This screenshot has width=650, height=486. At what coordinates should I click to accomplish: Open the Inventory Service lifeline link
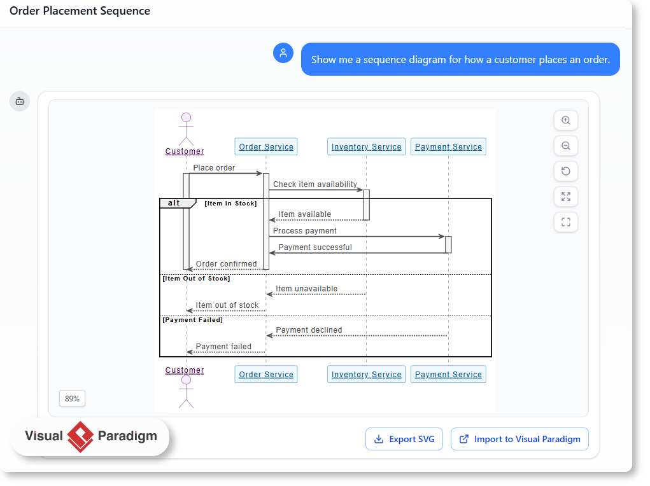366,146
